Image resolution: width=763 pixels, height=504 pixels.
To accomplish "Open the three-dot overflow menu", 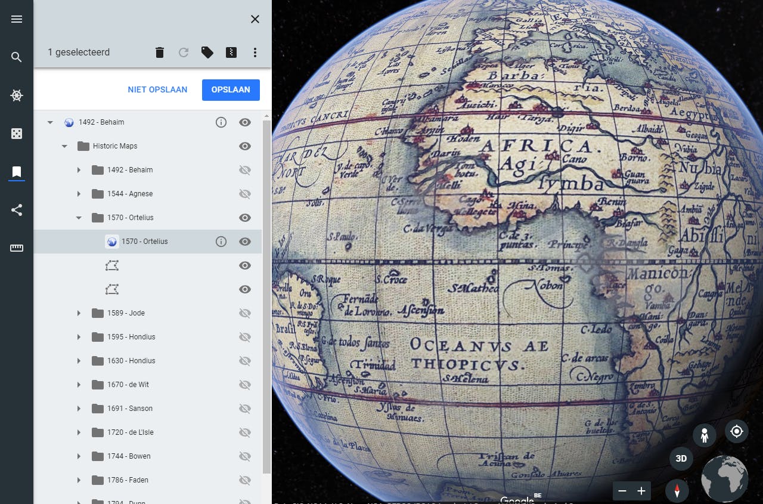I will pyautogui.click(x=255, y=52).
